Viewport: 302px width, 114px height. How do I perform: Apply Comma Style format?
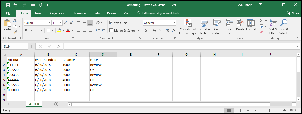click(160, 30)
